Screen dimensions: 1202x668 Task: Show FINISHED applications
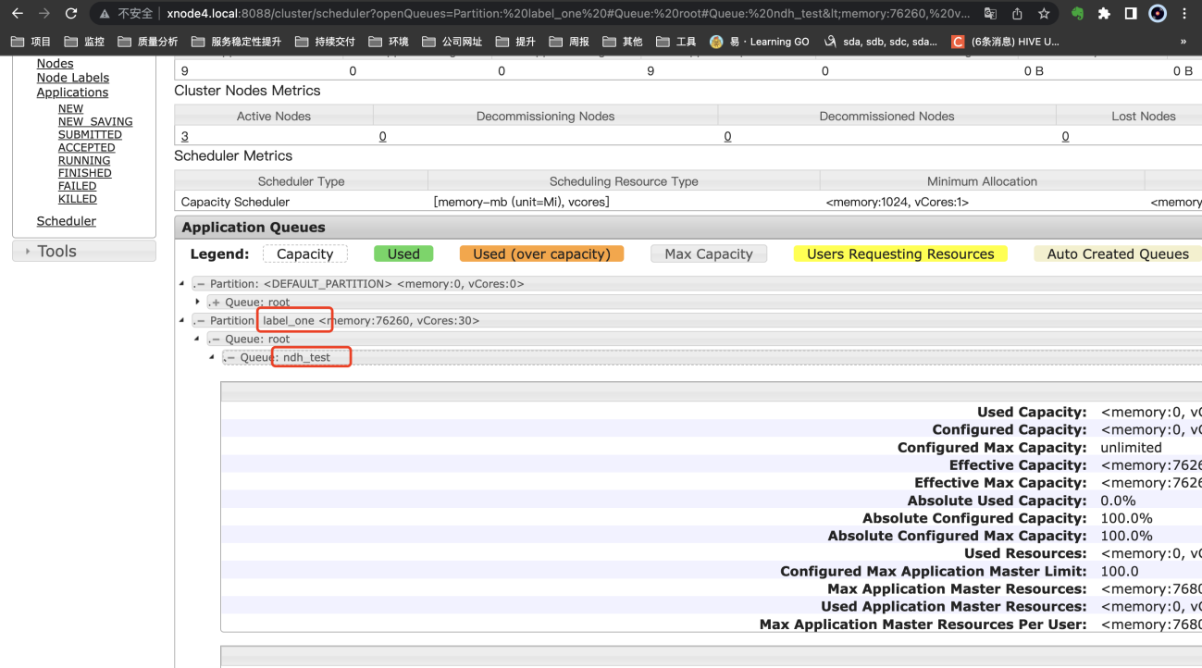pyautogui.click(x=84, y=173)
